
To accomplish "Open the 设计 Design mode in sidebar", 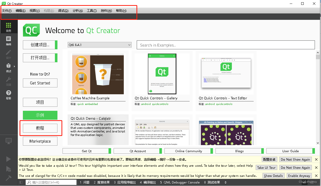I will 9,54.
